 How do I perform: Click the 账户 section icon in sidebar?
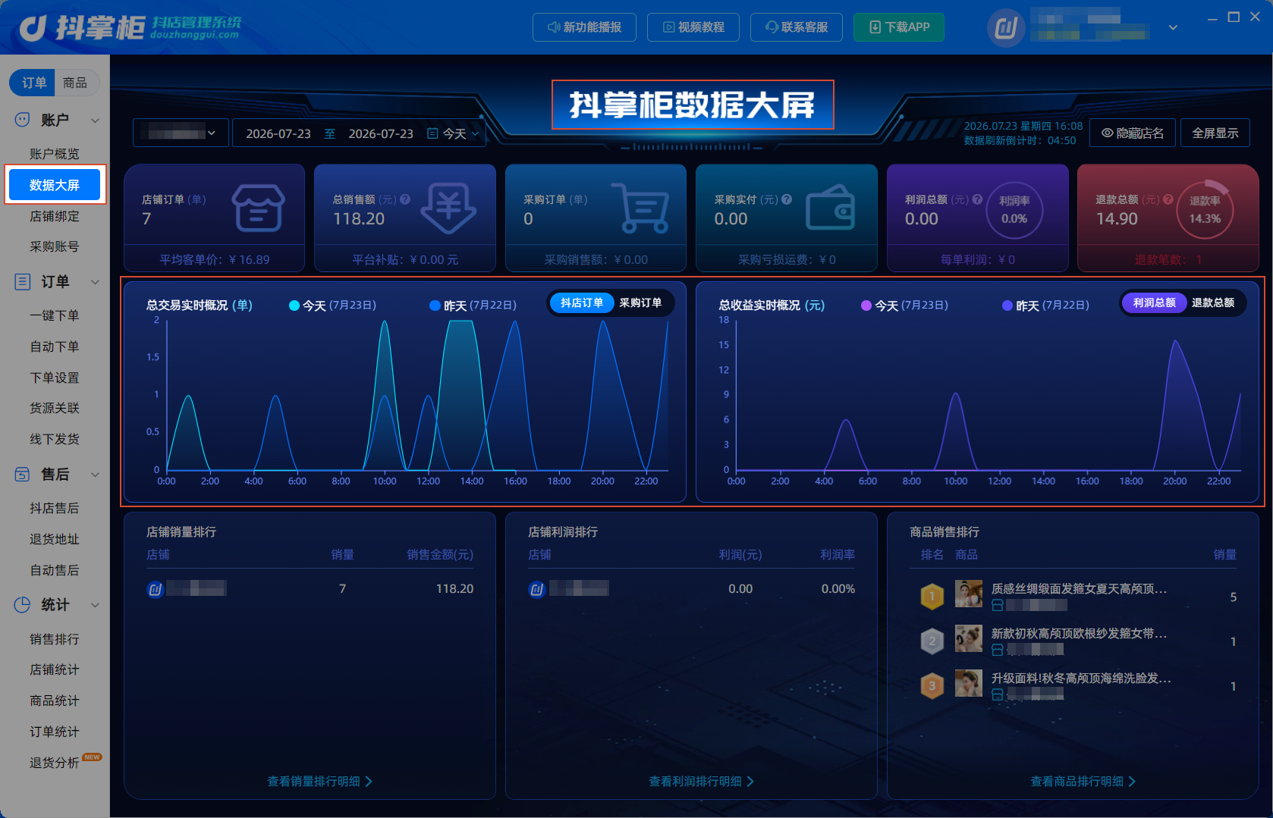[x=23, y=120]
